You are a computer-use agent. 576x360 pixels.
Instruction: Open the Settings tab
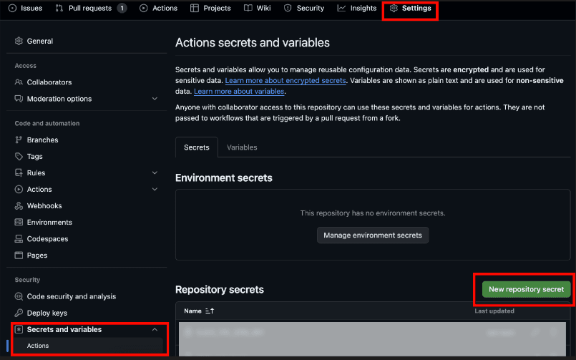point(410,8)
